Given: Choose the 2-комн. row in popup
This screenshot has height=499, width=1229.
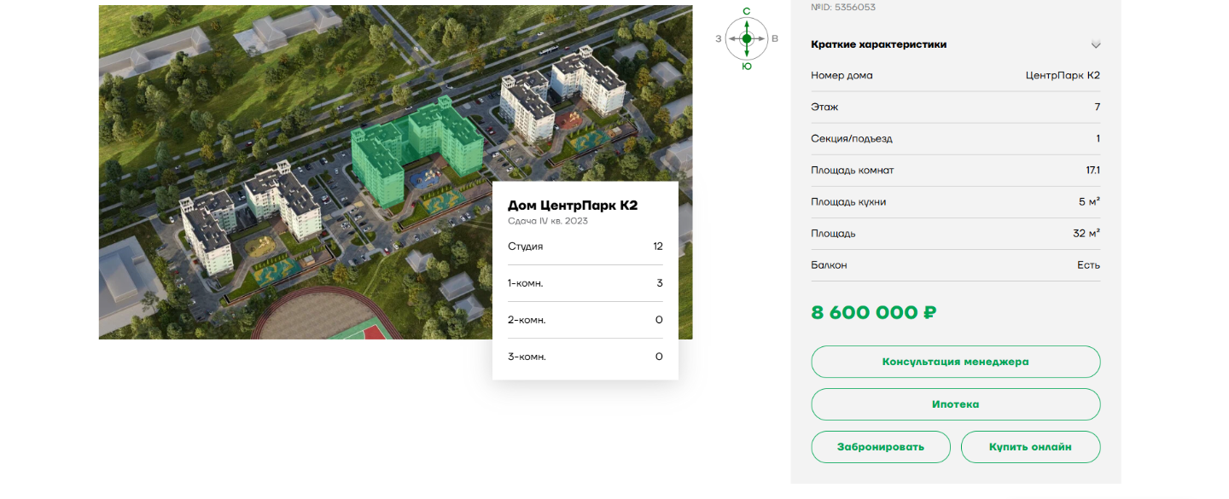Looking at the screenshot, I should point(585,320).
